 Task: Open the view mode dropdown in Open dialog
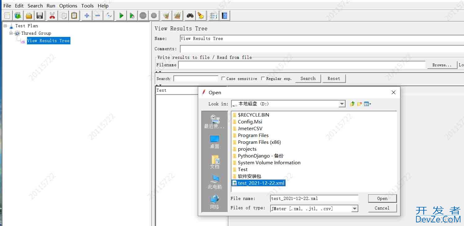point(368,104)
